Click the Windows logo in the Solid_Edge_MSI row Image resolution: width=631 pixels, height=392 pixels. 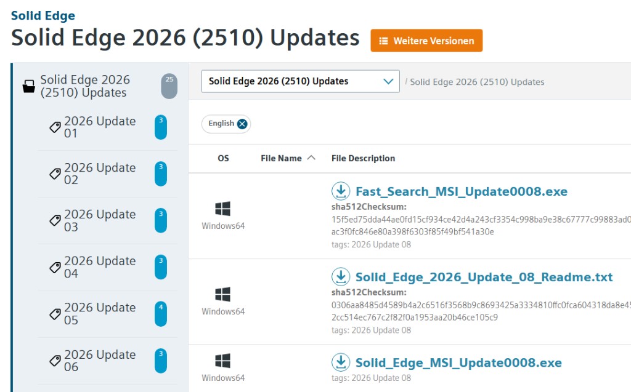pos(223,361)
